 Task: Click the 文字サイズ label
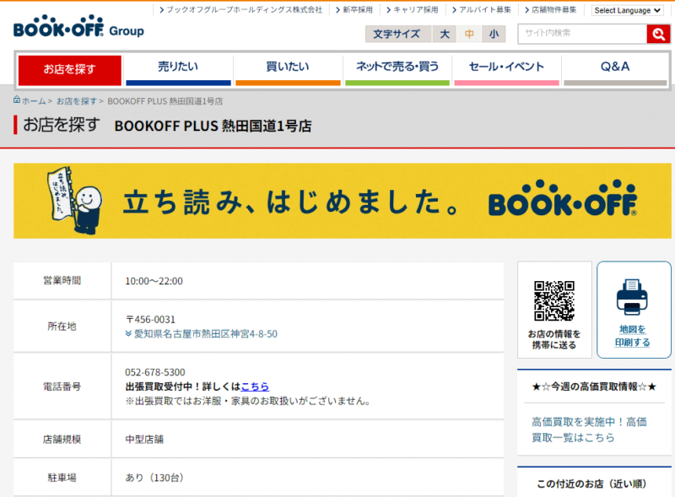coord(396,34)
